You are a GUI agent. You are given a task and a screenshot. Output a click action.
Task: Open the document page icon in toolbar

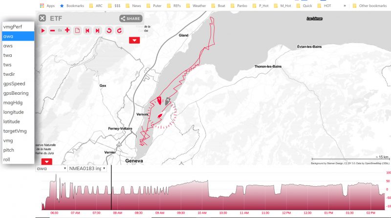tap(78, 31)
